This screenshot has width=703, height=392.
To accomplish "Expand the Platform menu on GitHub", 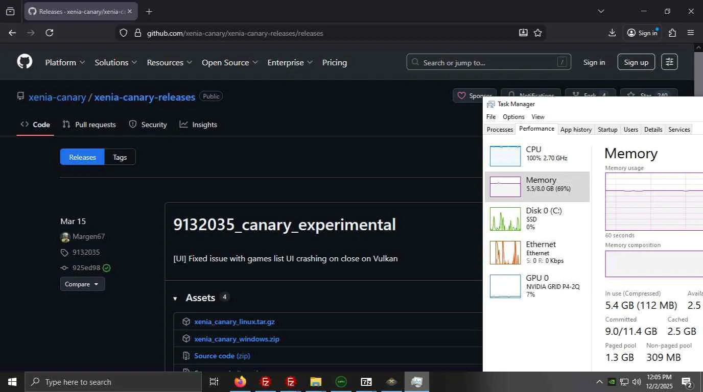I will [x=65, y=62].
